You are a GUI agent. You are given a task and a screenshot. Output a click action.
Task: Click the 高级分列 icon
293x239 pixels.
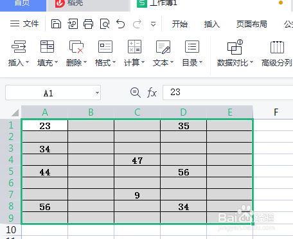tap(277, 47)
